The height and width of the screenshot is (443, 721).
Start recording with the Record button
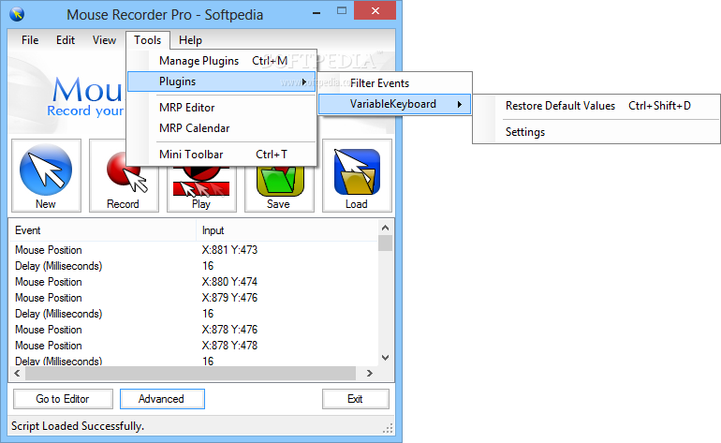point(124,175)
